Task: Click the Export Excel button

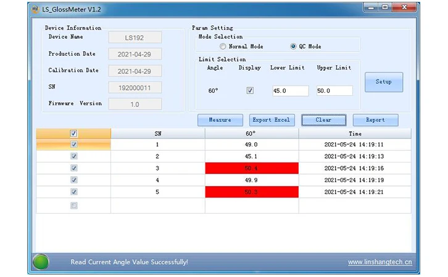Action: click(272, 120)
